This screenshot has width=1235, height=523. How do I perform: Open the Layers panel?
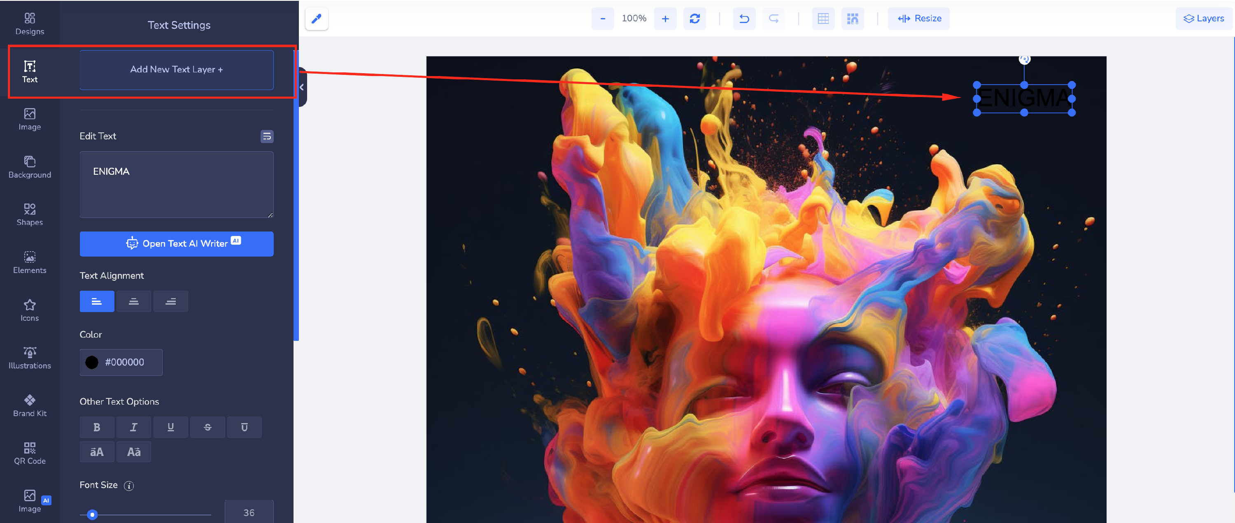click(1203, 19)
